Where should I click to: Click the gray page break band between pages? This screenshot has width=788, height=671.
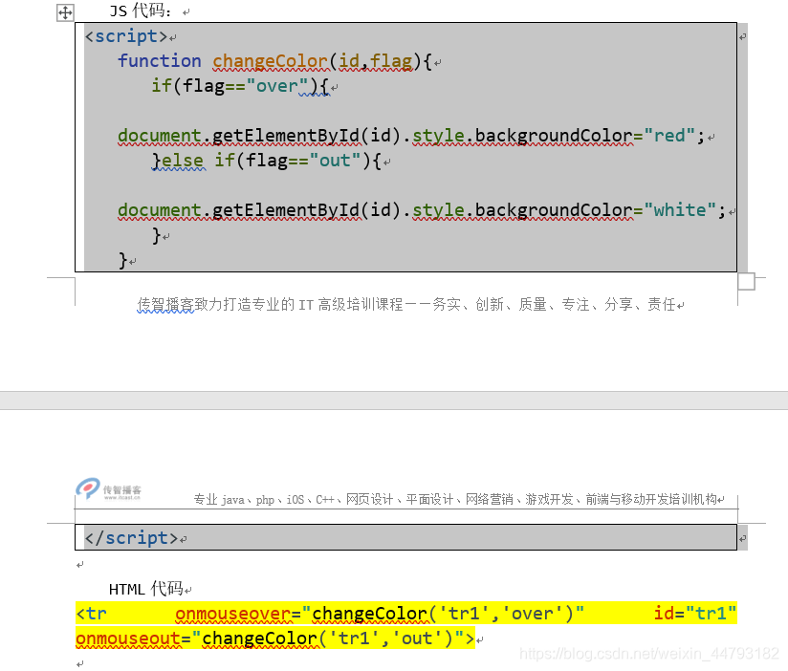pos(394,400)
